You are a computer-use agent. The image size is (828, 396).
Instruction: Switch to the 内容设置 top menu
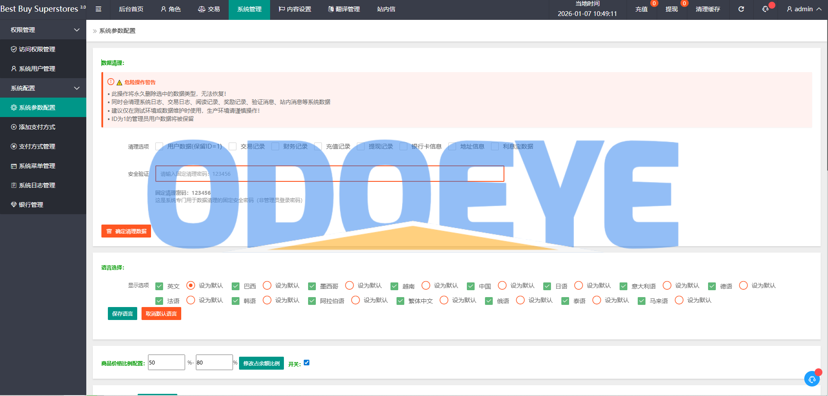point(295,9)
